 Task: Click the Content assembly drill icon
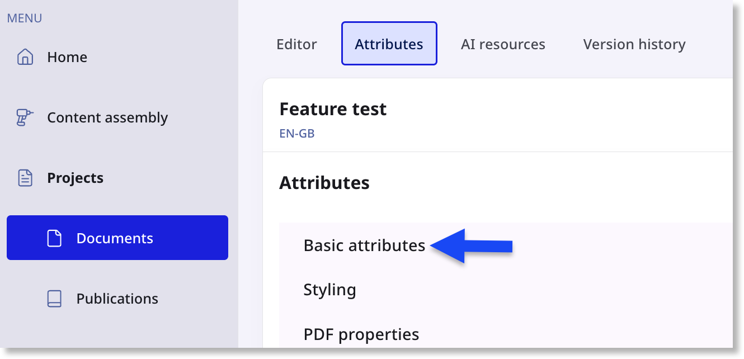coord(25,117)
